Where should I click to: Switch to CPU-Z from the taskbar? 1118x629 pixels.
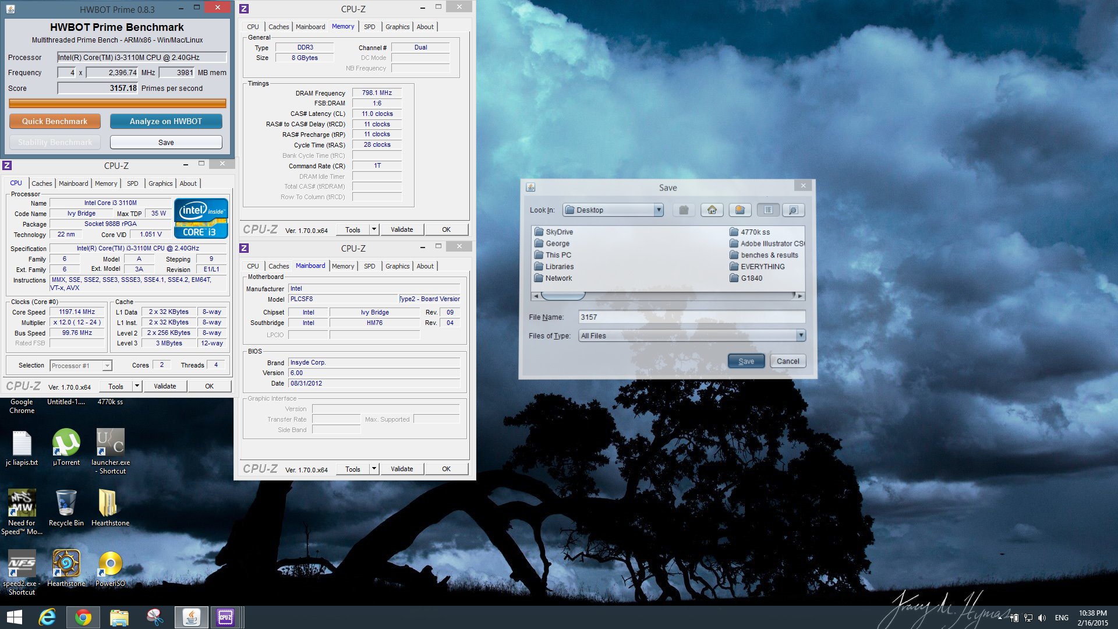pos(225,617)
